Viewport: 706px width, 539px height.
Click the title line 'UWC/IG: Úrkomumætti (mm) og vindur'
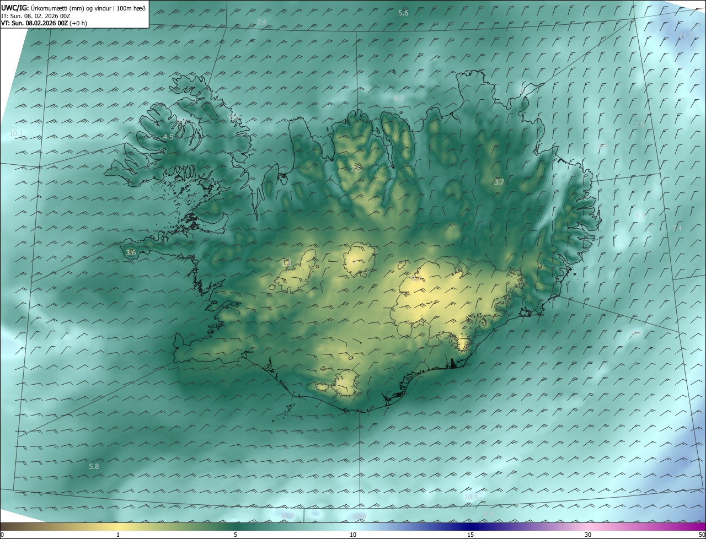[74, 8]
